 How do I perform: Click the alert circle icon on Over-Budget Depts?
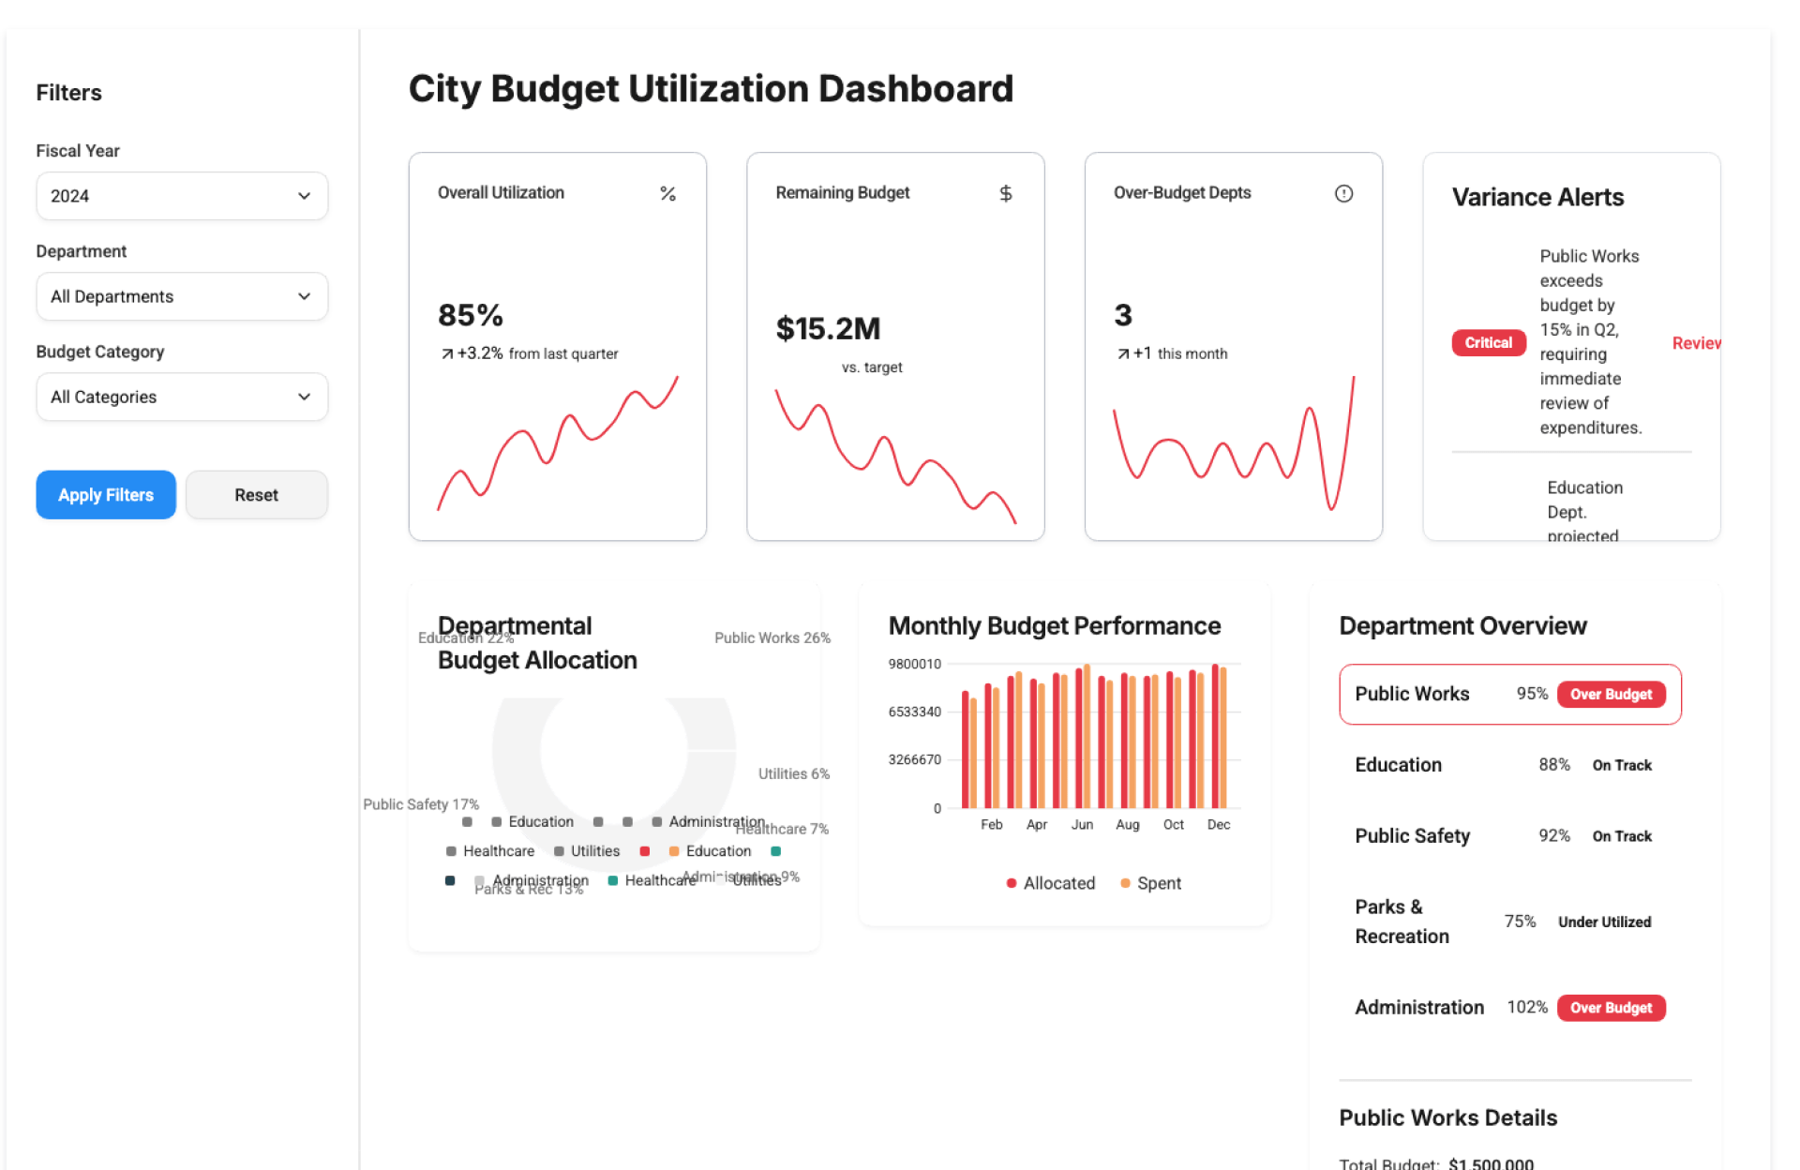click(x=1343, y=193)
